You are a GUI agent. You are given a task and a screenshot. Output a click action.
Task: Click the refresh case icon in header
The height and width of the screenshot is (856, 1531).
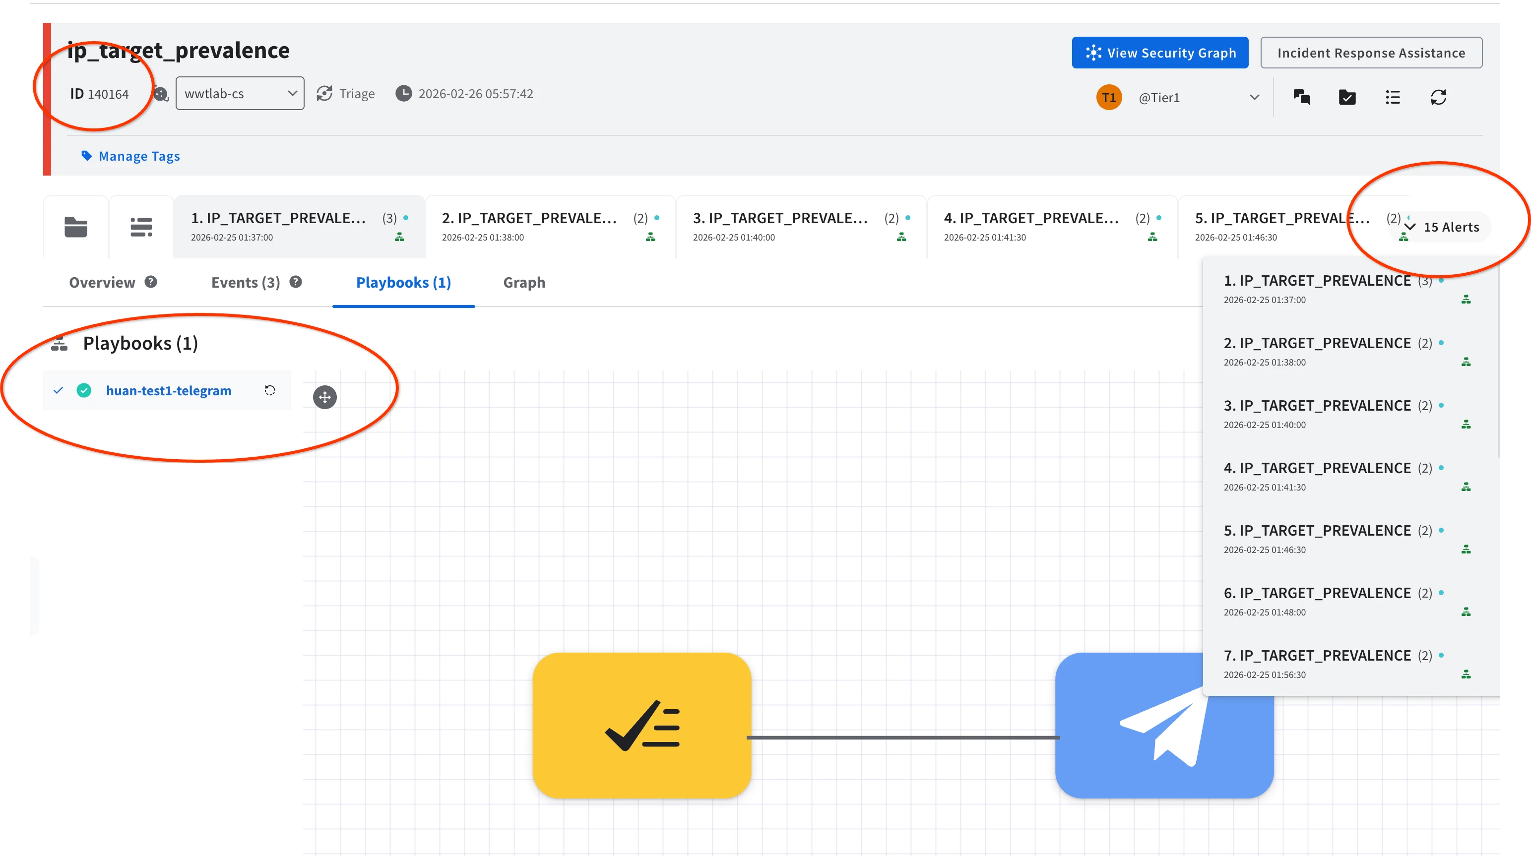click(x=1438, y=97)
